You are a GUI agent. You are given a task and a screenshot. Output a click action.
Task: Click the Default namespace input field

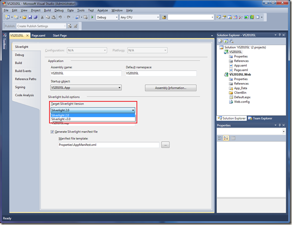click(x=161, y=73)
